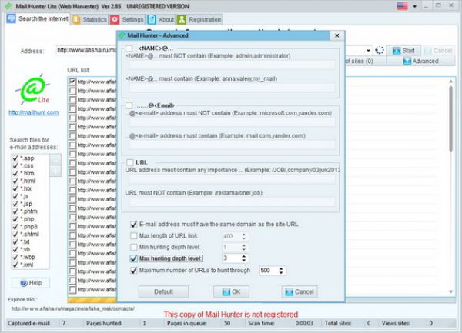Click the Default button
This screenshot has height=333, width=462.
(163, 291)
